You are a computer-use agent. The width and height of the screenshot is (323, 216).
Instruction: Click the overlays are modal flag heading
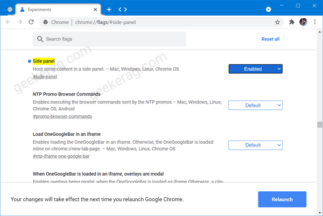(x=98, y=174)
